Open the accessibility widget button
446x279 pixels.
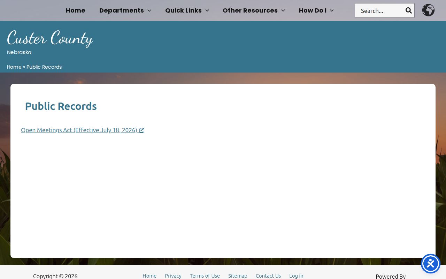point(431,264)
